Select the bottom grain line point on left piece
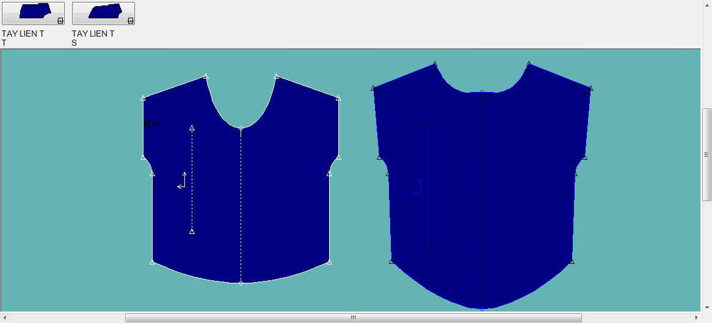 tap(192, 232)
